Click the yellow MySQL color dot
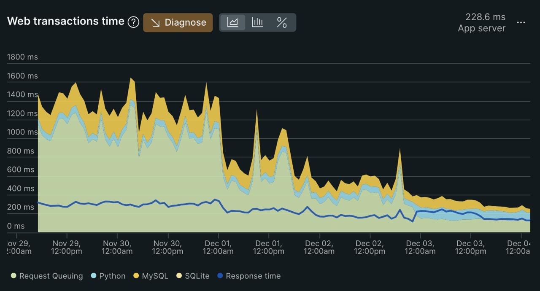 pos(136,276)
